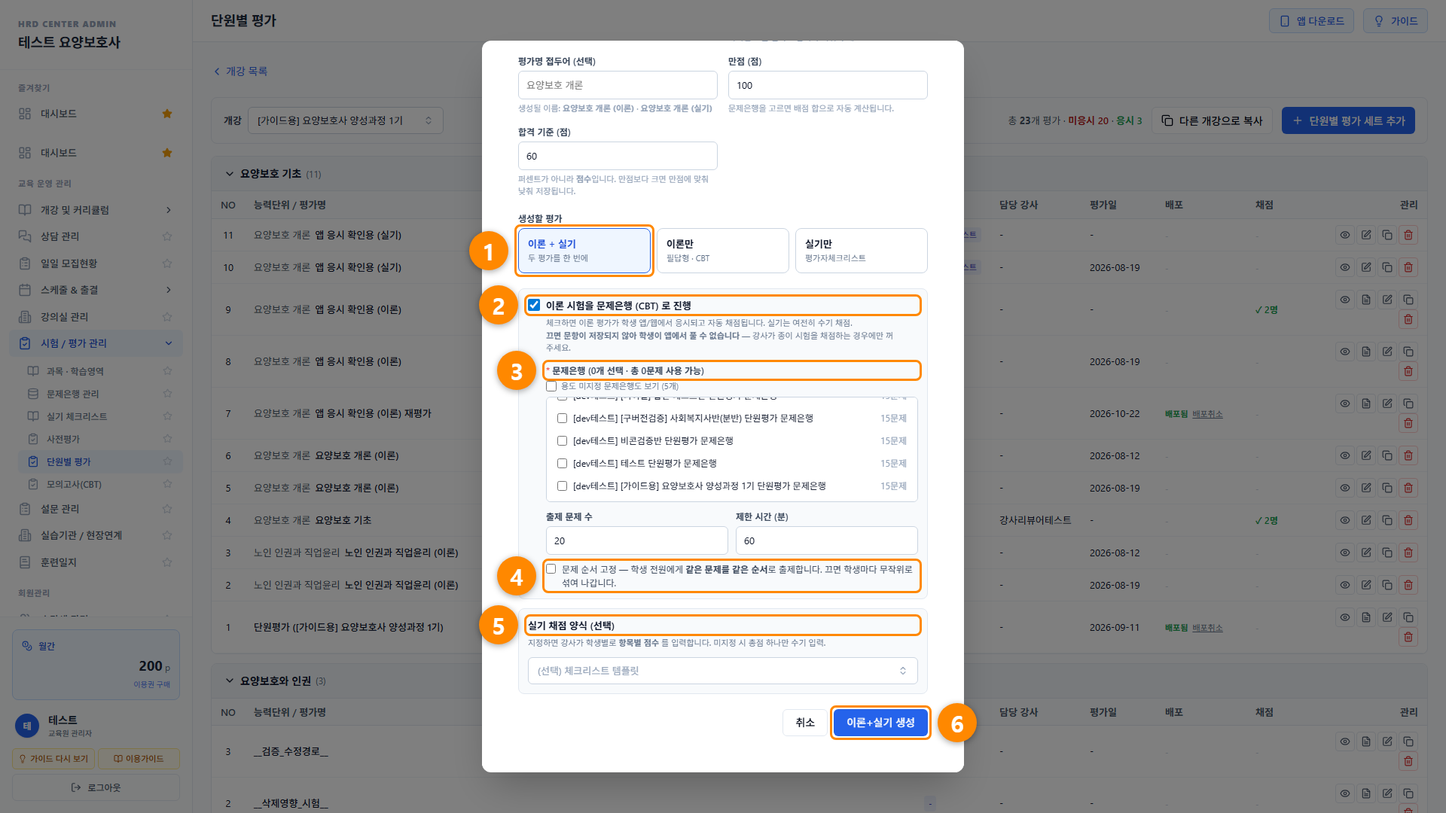Screen dimensions: 1446x813
Task: Open 실기 체크리스트 in the sidebar
Action: [x=77, y=416]
